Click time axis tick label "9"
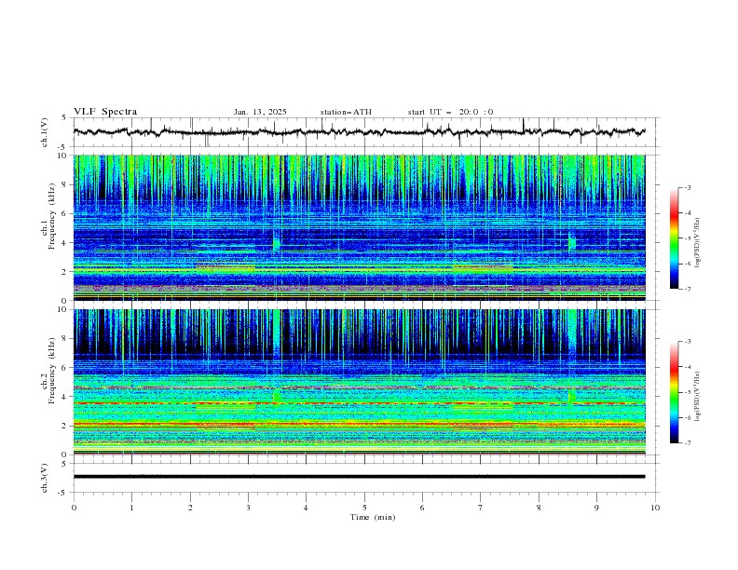This screenshot has width=738, height=570. click(x=596, y=508)
